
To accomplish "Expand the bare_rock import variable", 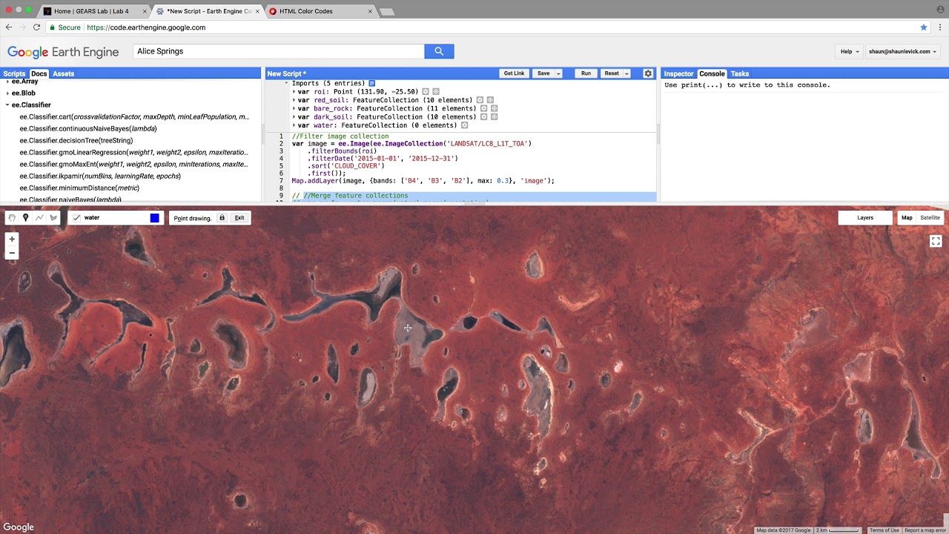I will pyautogui.click(x=294, y=108).
